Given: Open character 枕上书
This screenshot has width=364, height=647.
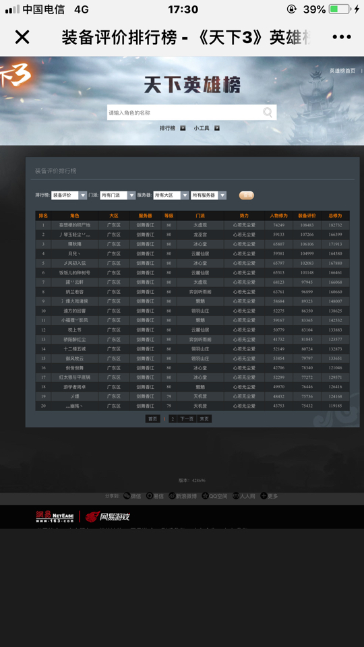Looking at the screenshot, I should 75,330.
